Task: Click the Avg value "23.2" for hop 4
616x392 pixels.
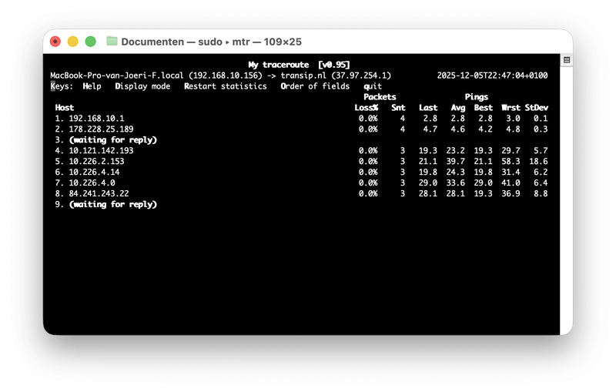Action: click(456, 151)
